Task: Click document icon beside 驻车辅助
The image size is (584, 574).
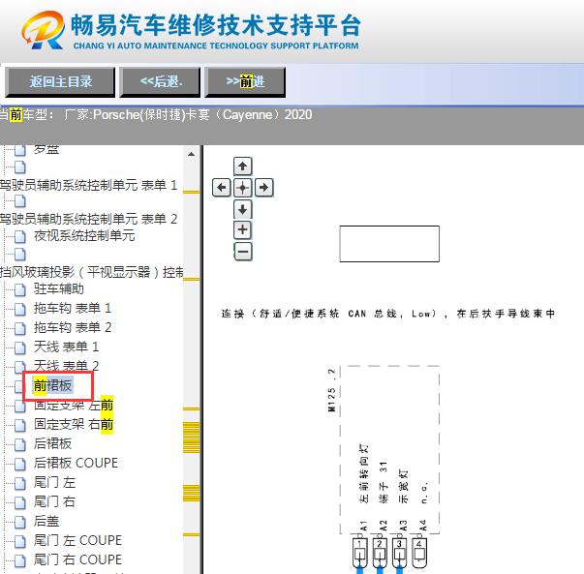Action: pos(19,289)
